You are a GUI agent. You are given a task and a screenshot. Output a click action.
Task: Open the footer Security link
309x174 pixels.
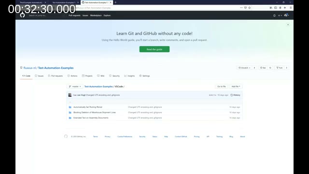(142, 136)
